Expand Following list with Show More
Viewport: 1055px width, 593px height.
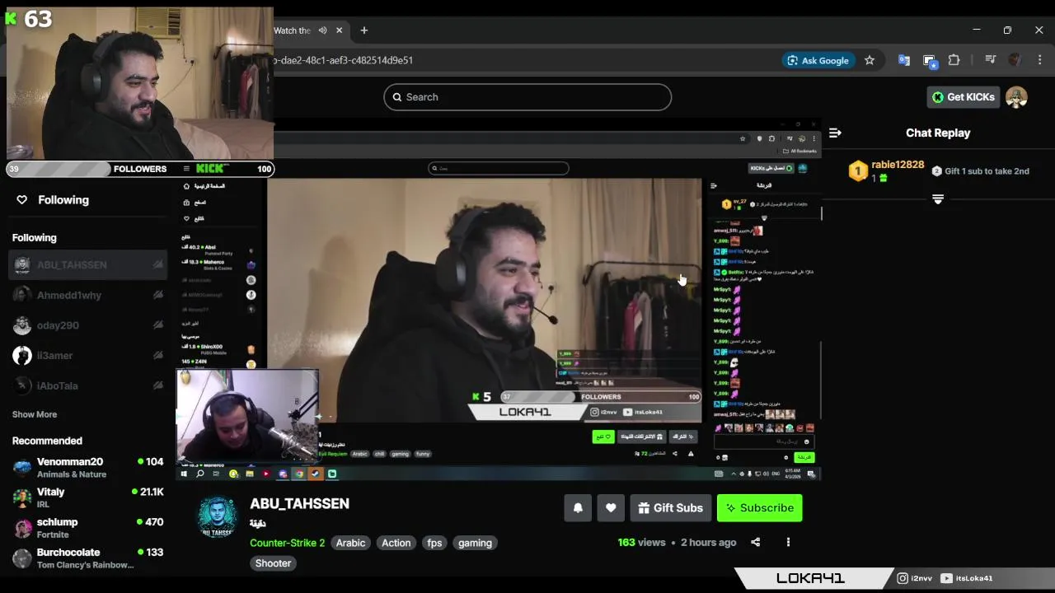point(35,414)
